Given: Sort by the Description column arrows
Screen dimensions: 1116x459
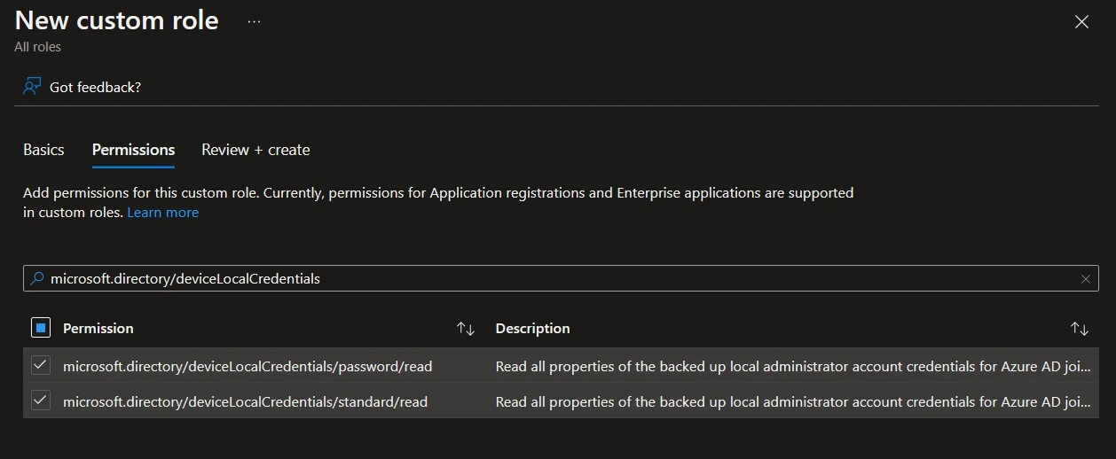Looking at the screenshot, I should point(1079,329).
